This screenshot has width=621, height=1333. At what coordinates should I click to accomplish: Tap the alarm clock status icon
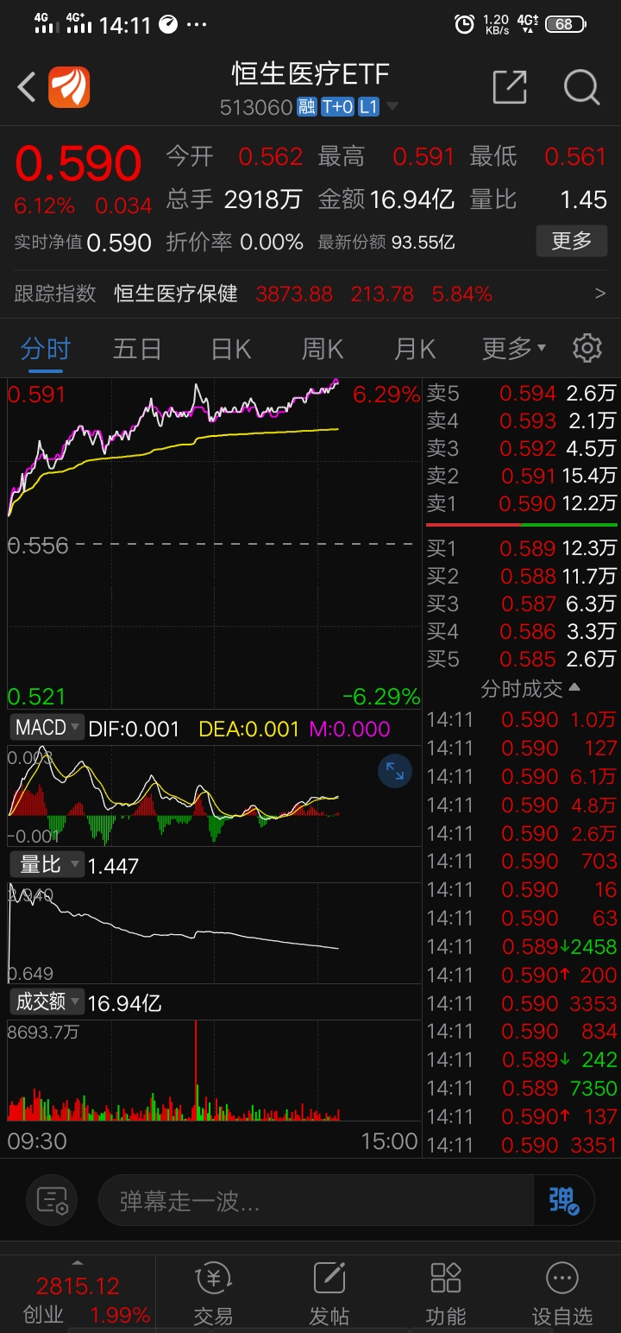point(464,24)
